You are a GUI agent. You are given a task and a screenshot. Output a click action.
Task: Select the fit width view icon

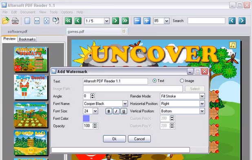coord(37,21)
